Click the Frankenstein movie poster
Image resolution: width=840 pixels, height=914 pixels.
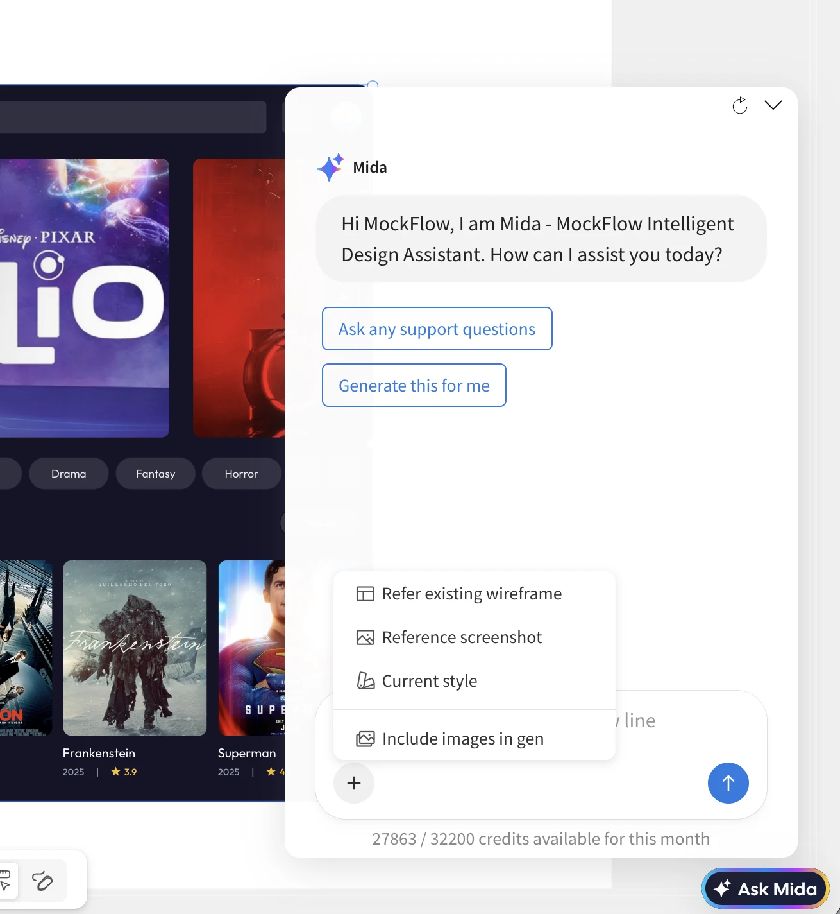[x=135, y=648]
